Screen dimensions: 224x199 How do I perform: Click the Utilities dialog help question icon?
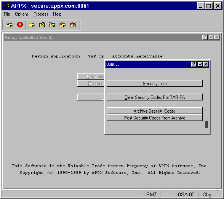click(x=194, y=64)
